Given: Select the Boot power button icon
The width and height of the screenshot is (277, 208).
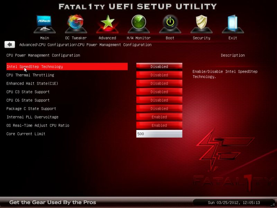Looking at the screenshot, I should tap(170, 24).
